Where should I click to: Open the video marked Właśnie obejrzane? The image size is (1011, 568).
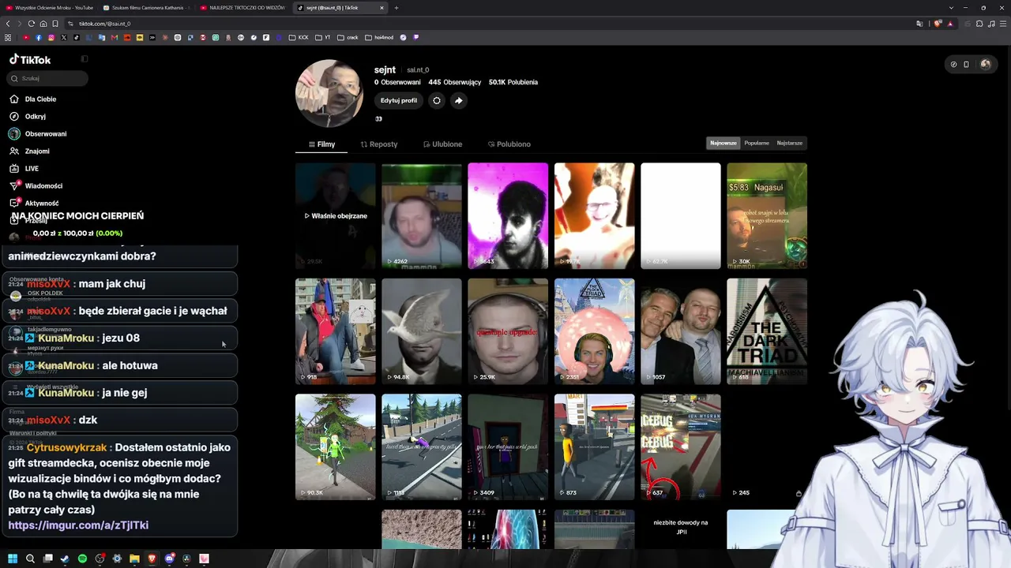(336, 216)
